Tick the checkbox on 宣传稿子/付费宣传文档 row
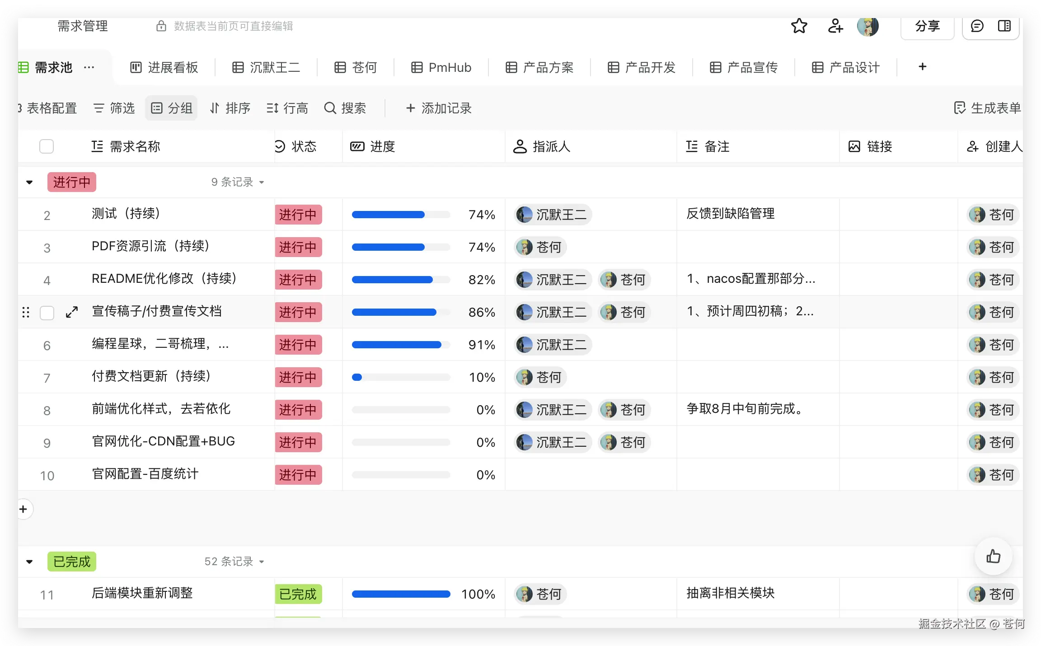 47,313
